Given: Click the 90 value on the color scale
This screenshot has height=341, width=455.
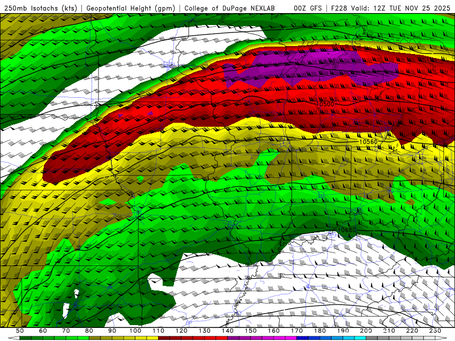Looking at the screenshot, I should point(112,331).
